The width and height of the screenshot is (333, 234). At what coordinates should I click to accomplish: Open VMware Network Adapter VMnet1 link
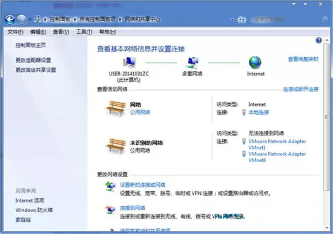pyautogui.click(x=277, y=145)
